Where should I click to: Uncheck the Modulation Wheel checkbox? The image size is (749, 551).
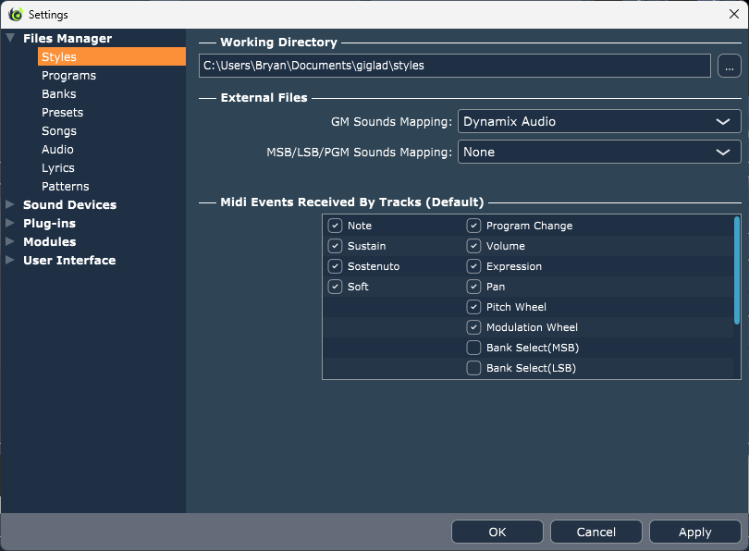473,327
